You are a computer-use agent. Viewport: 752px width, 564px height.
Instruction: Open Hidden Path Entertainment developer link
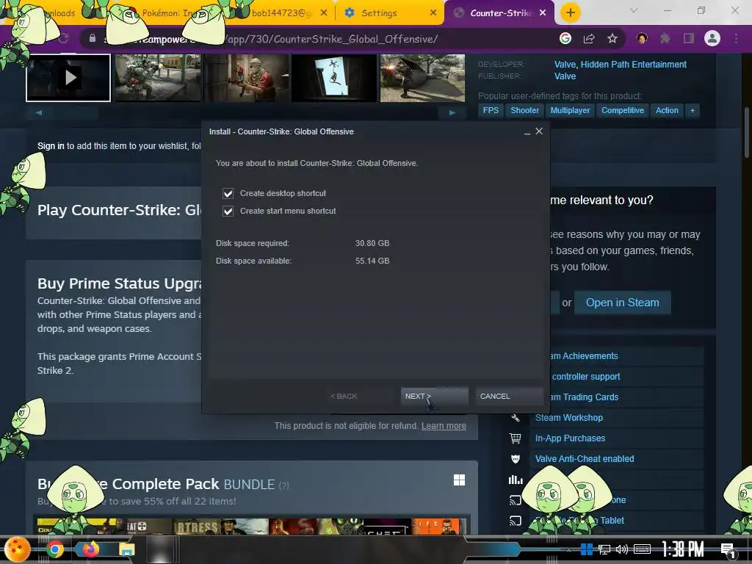[634, 65]
